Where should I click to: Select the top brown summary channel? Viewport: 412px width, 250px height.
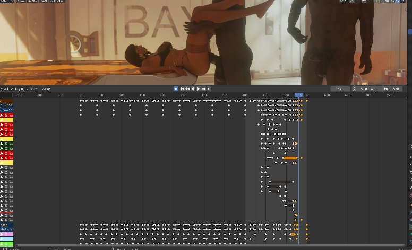[6, 101]
